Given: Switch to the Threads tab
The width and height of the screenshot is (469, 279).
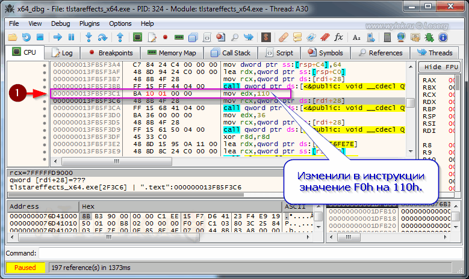Looking at the screenshot, I should coord(434,53).
